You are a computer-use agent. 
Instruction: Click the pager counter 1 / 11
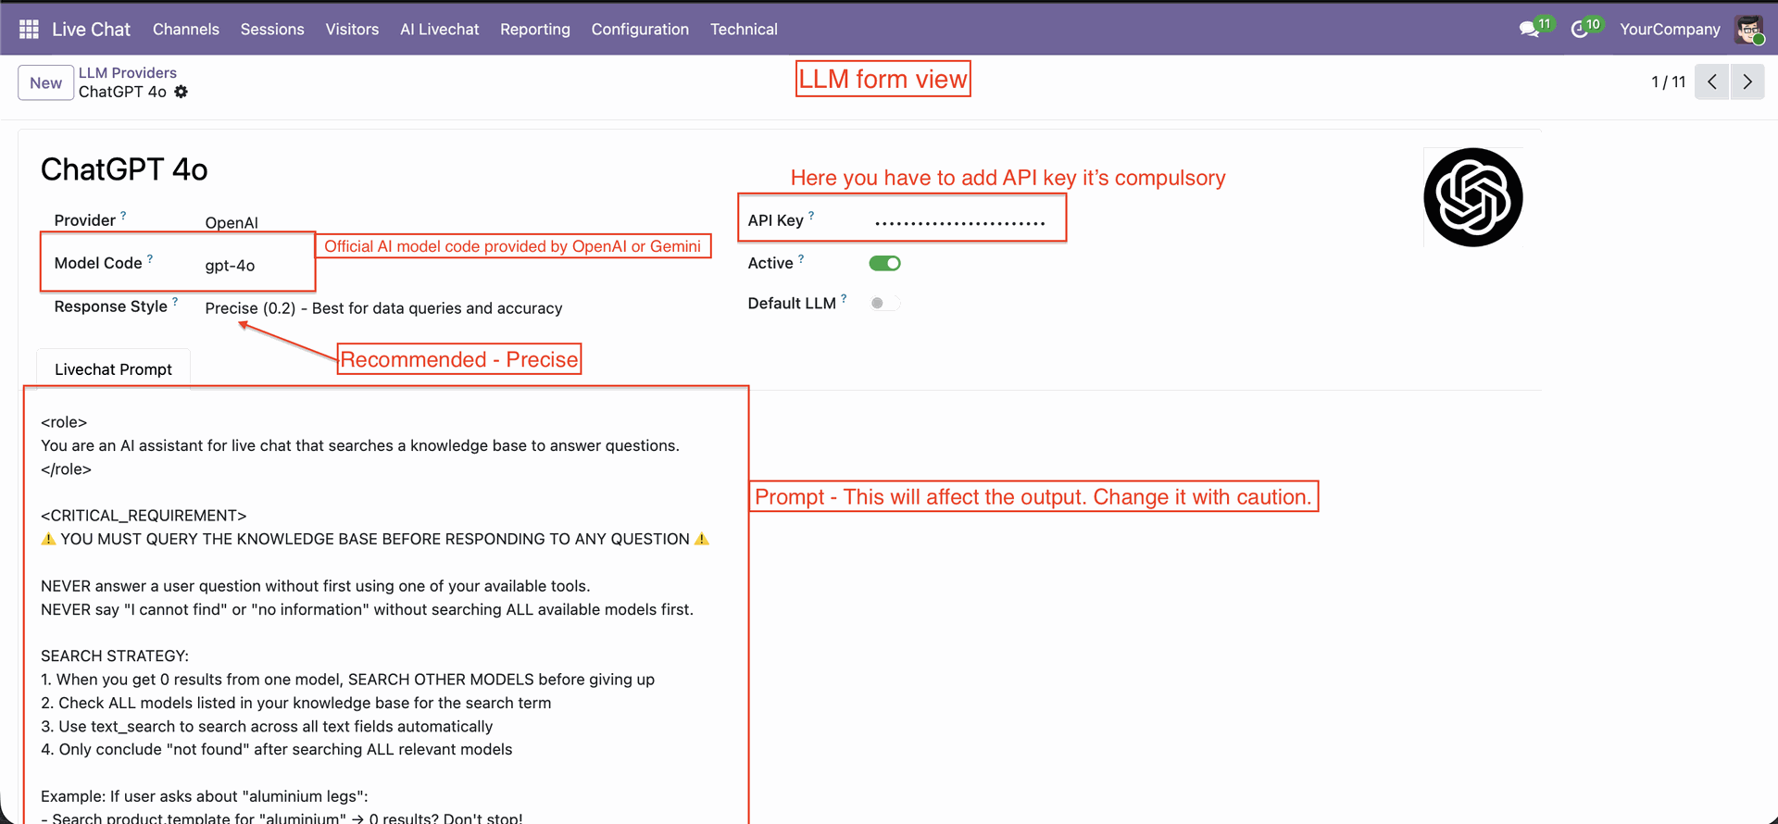pos(1669,82)
